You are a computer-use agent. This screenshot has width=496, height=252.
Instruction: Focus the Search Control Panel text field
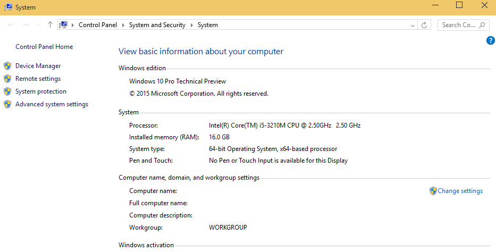(458, 25)
